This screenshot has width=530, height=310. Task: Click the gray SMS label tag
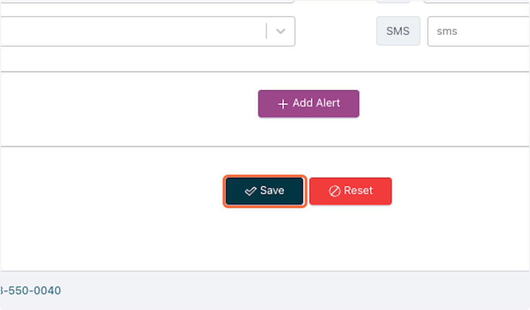[x=398, y=31]
